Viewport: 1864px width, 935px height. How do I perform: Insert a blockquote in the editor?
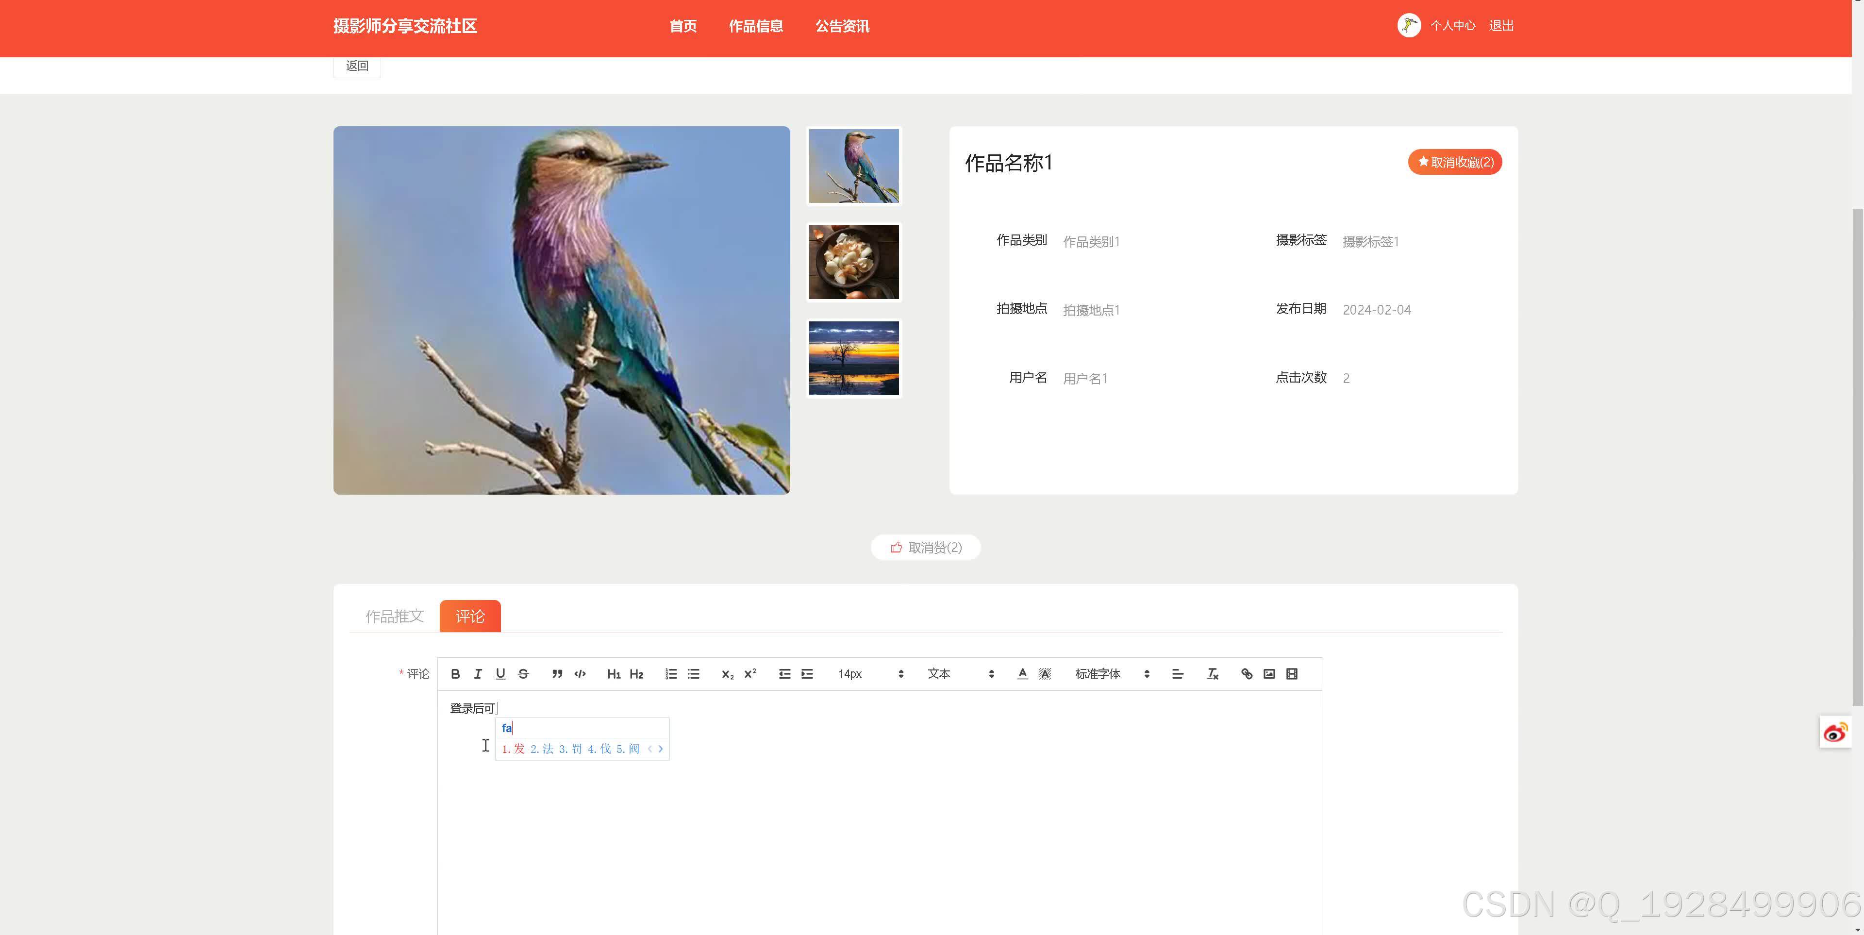[556, 674]
